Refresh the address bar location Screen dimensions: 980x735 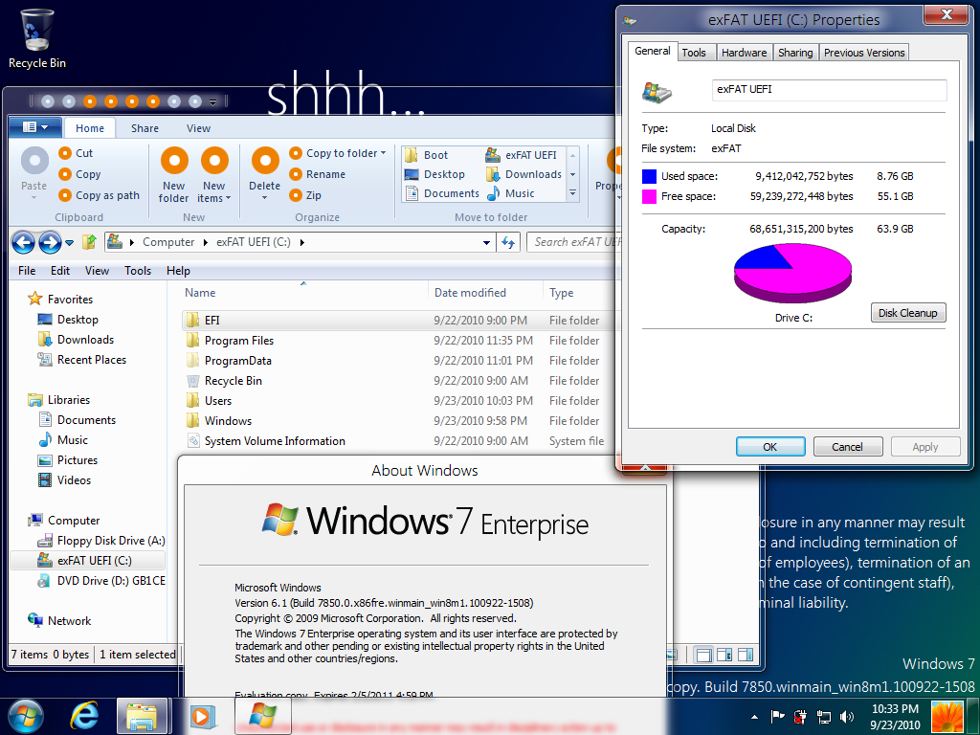point(509,243)
